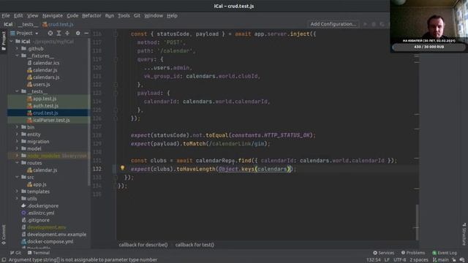Expand the migration folder
Viewport: 468px width, 263px height.
17,141
